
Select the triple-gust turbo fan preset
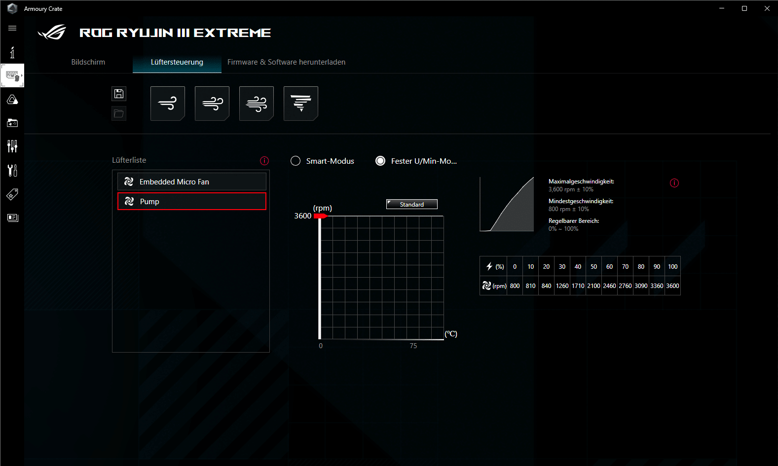pos(257,104)
